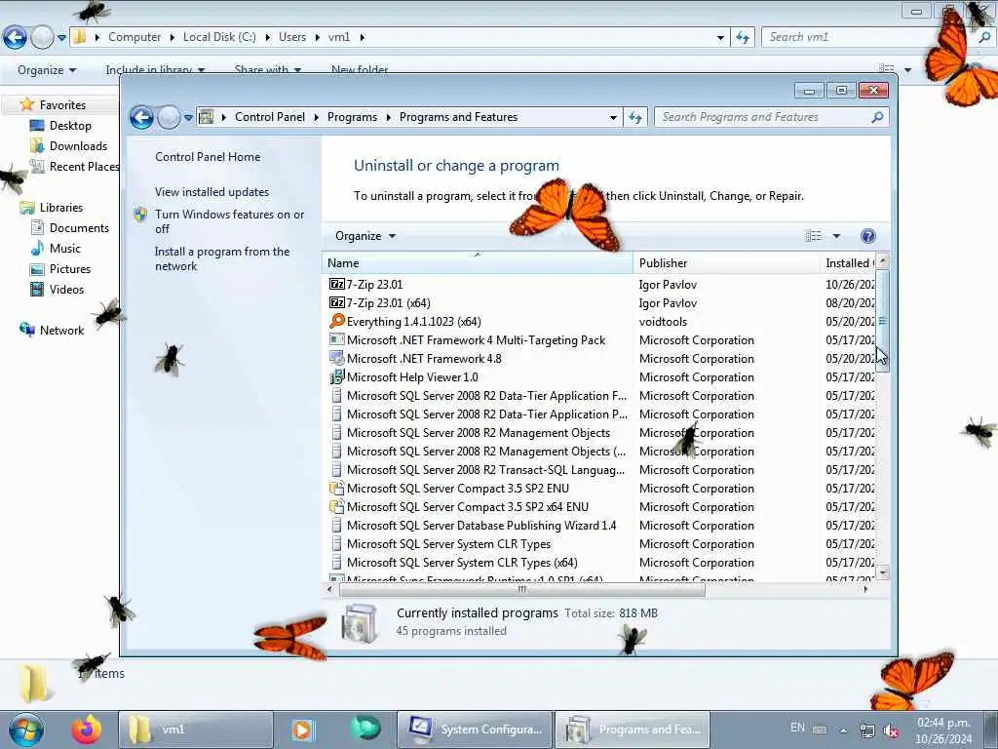
Task: Click Local Disk (C:) in Explorer breadcrumb
Action: 219,37
